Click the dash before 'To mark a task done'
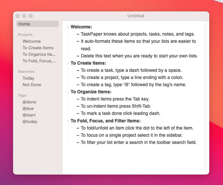The image size is (223, 185). (x=78, y=113)
